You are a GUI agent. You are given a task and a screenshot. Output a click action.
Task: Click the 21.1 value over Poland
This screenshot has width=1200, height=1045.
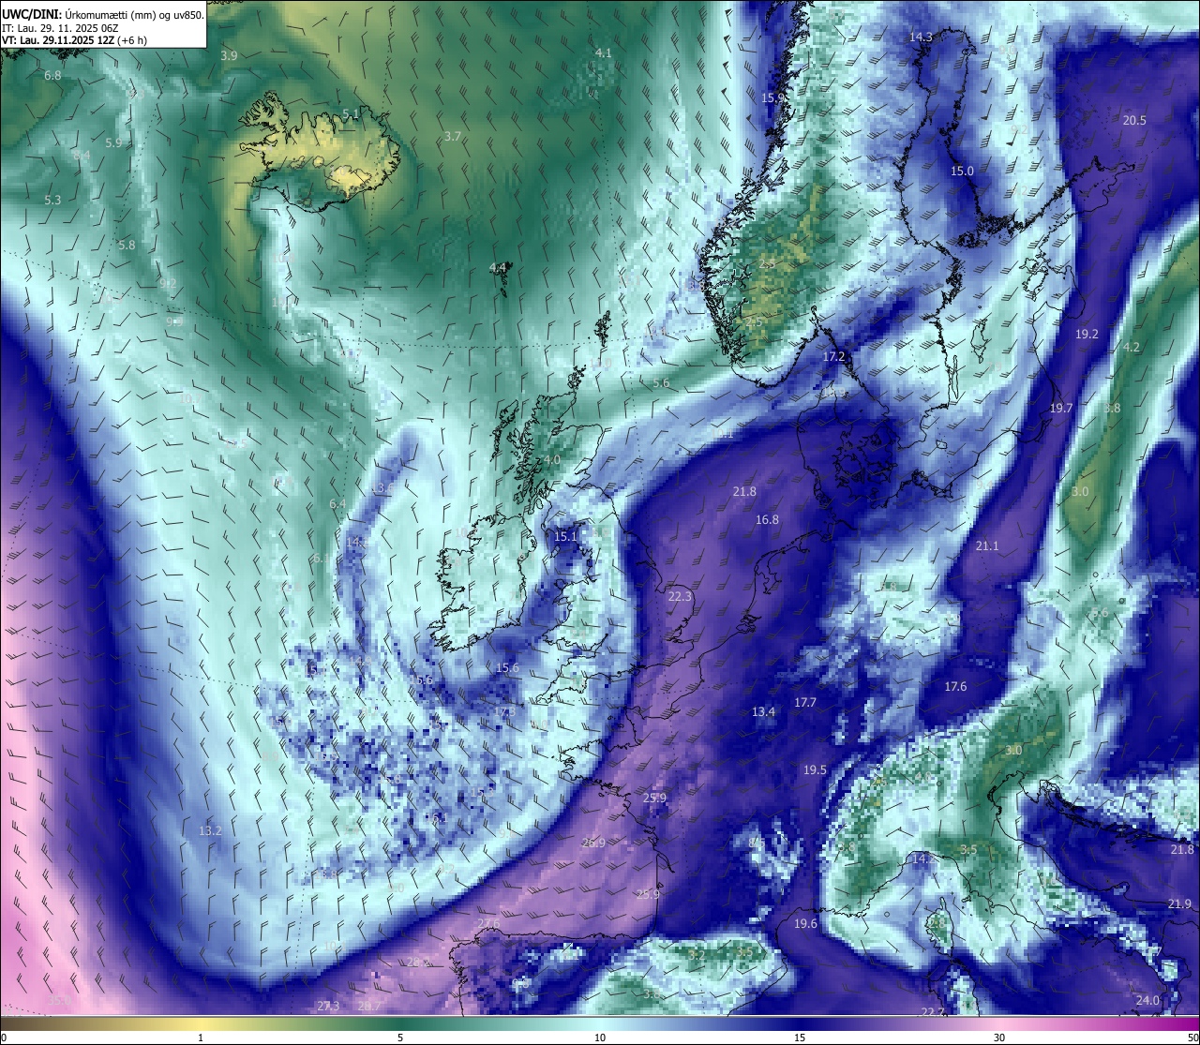(x=987, y=545)
